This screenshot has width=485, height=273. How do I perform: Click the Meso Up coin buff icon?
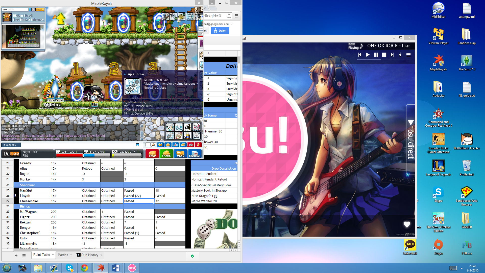point(182,16)
